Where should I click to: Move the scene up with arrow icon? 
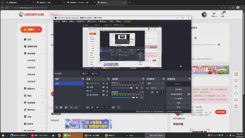[71, 107]
